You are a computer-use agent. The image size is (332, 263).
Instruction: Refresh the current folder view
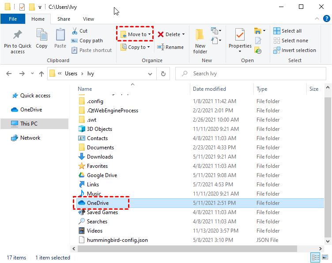coord(163,74)
